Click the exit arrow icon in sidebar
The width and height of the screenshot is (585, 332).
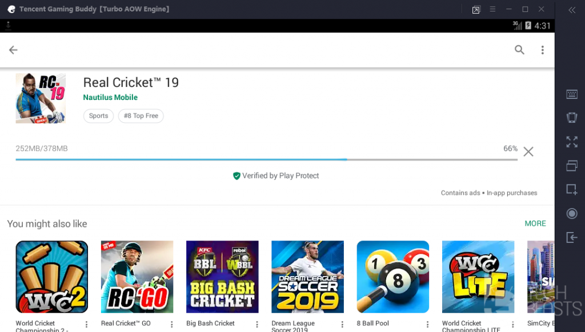(x=571, y=237)
